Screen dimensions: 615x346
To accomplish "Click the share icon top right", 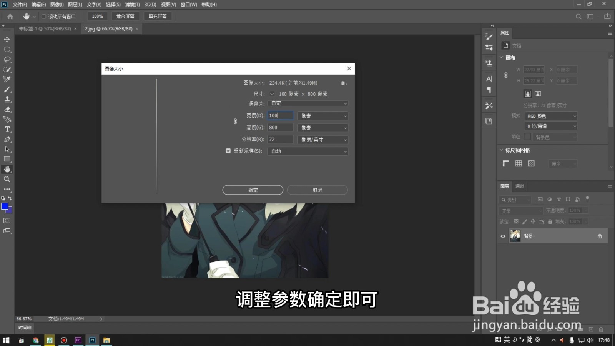I will tap(607, 16).
